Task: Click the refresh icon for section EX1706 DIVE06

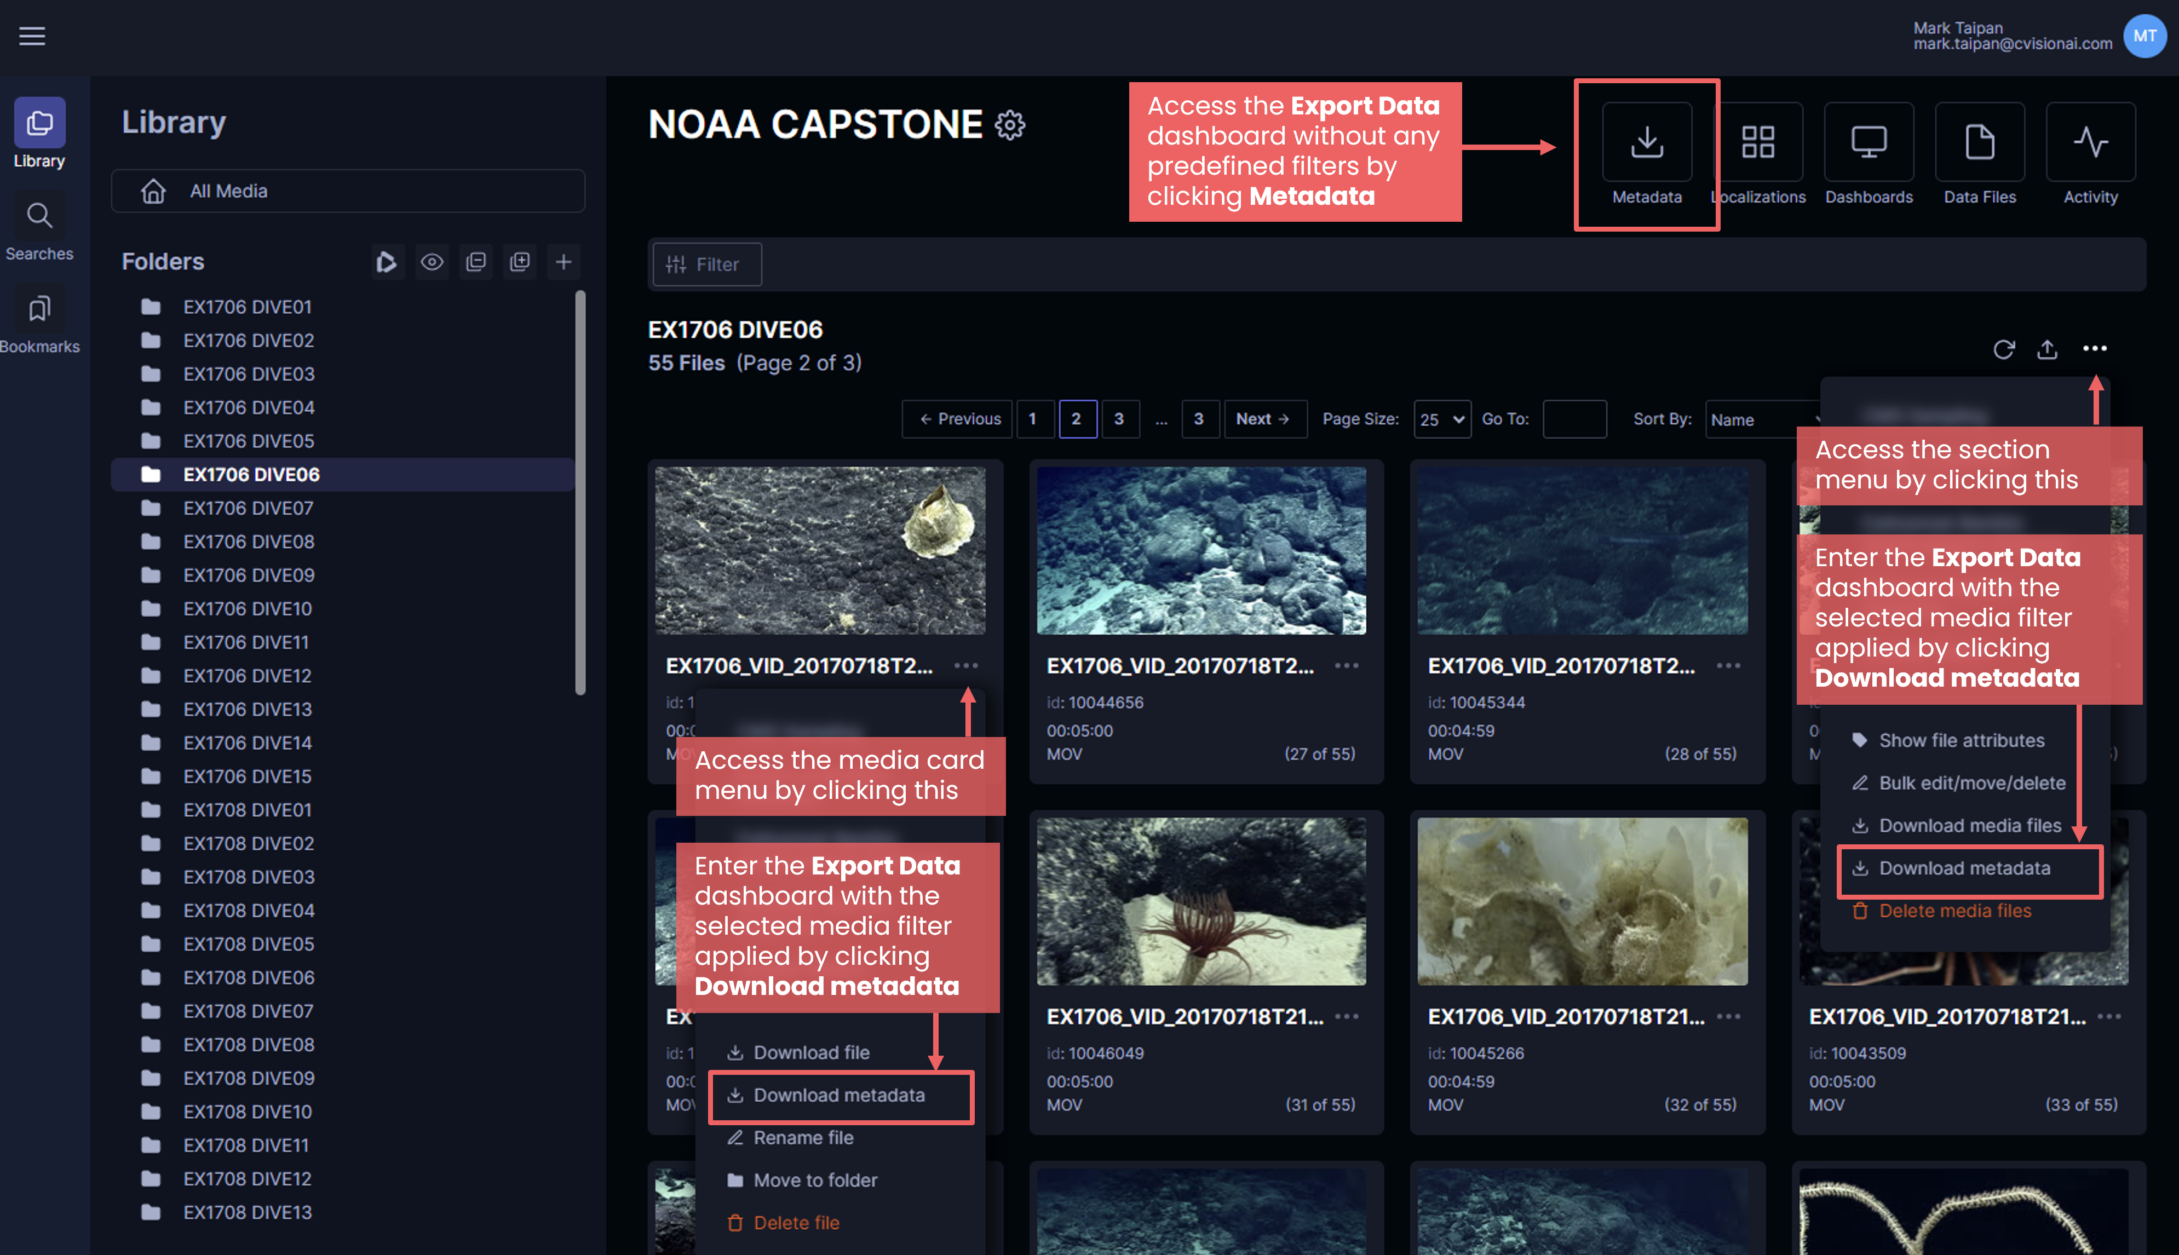Action: [x=2003, y=349]
